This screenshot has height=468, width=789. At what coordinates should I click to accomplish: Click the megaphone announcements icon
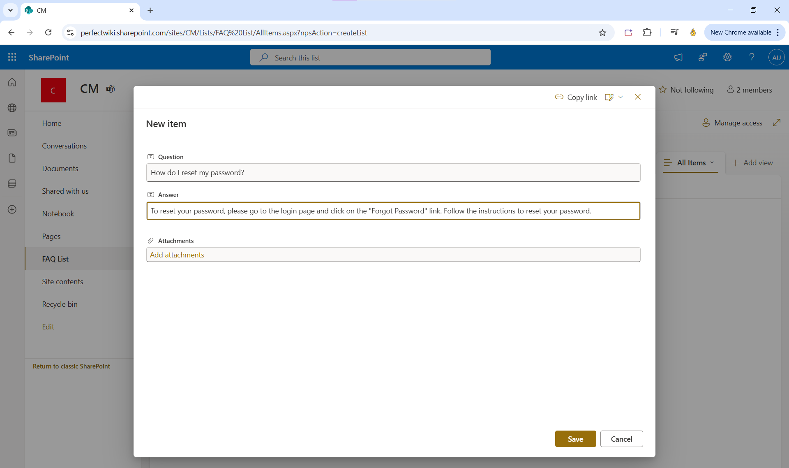pos(678,57)
